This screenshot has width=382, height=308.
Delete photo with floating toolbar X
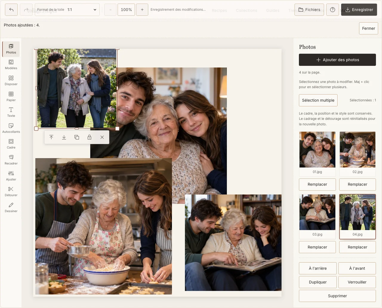[x=102, y=137]
